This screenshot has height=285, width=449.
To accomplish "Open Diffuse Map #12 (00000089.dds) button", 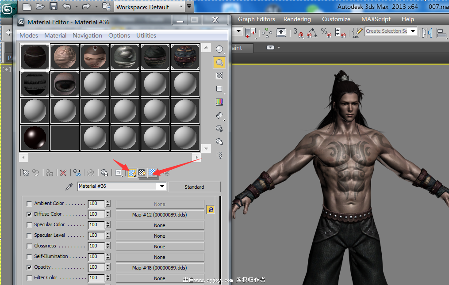I will pos(160,215).
